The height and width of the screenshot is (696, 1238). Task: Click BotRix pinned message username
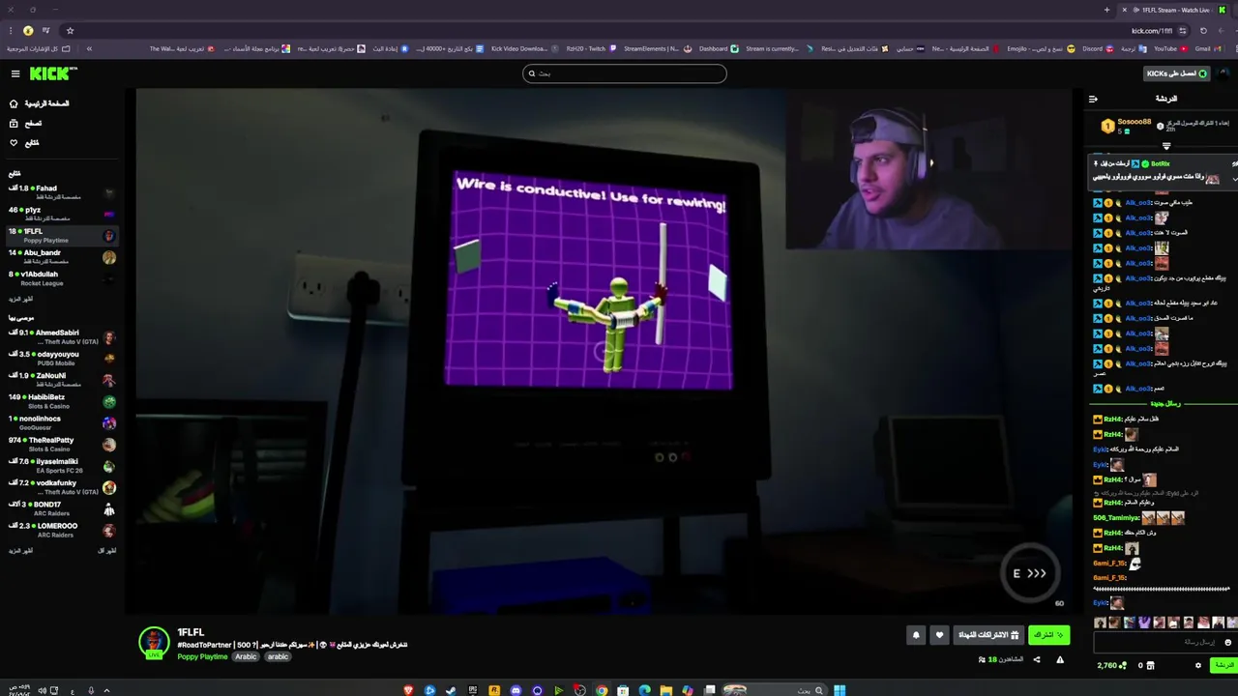click(x=1160, y=163)
